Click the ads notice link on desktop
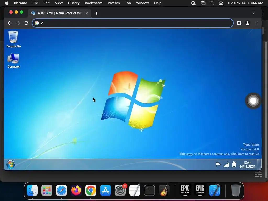The height and width of the screenshot is (201, 268). click(x=219, y=154)
